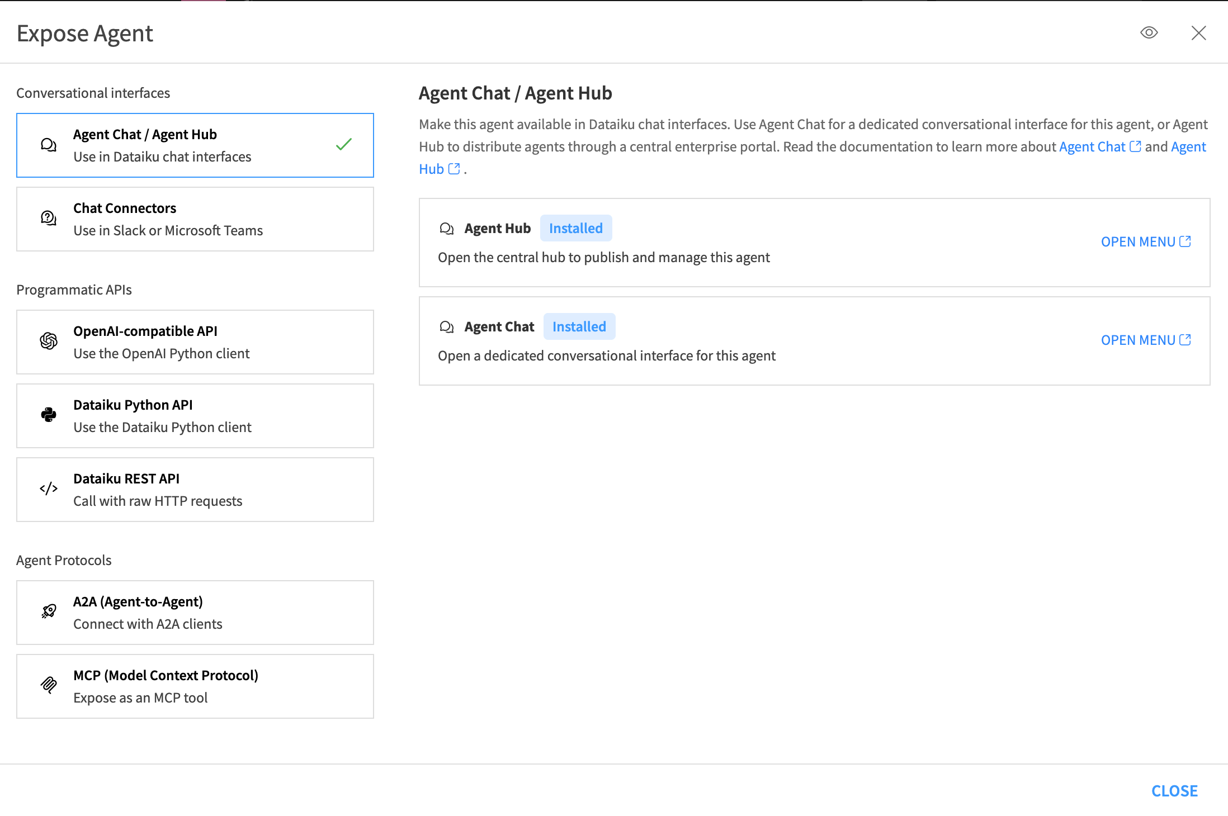Click the Python logo icon

[x=49, y=414]
